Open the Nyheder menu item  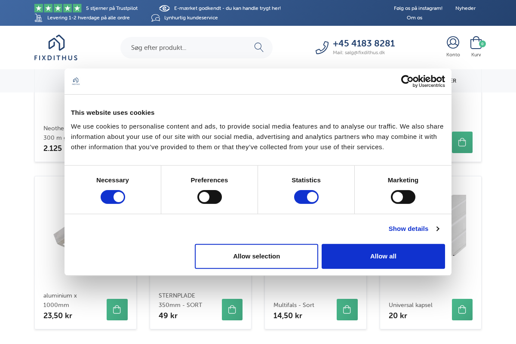tap(465, 8)
